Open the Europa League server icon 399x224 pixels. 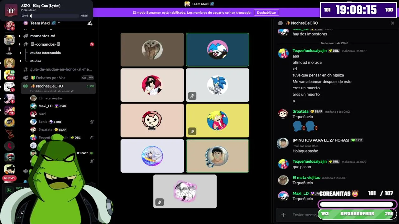tap(9, 51)
